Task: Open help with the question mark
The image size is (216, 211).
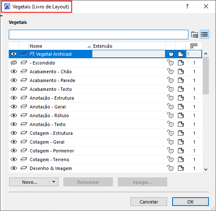Action: point(187,6)
